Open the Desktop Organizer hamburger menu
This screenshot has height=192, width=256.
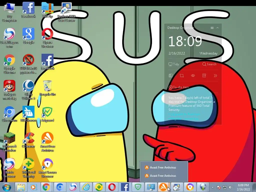click(x=212, y=28)
